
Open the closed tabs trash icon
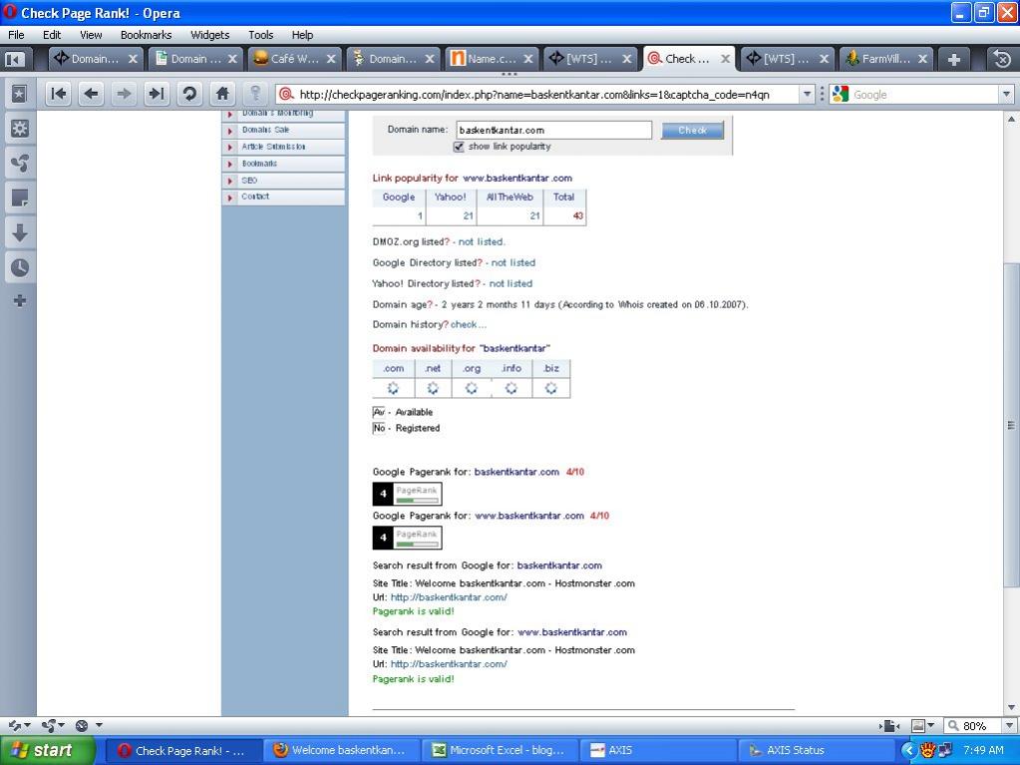pyautogui.click(x=1002, y=59)
